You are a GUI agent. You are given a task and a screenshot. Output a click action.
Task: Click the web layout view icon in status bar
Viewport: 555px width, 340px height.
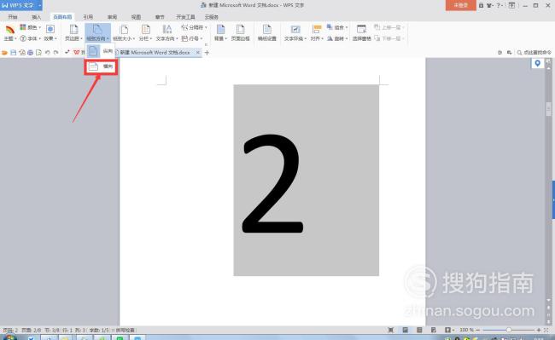point(434,330)
